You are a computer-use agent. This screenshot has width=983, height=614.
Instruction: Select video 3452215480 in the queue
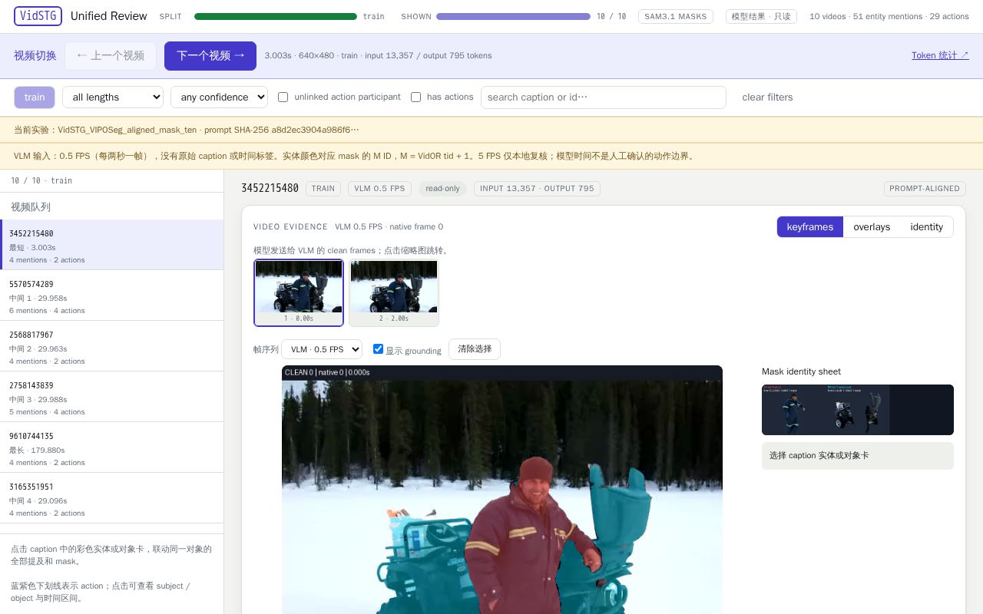(112, 245)
